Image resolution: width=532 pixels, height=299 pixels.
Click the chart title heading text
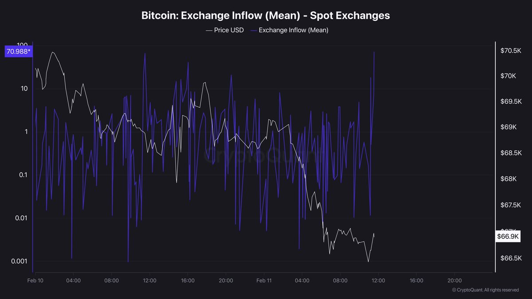click(266, 15)
